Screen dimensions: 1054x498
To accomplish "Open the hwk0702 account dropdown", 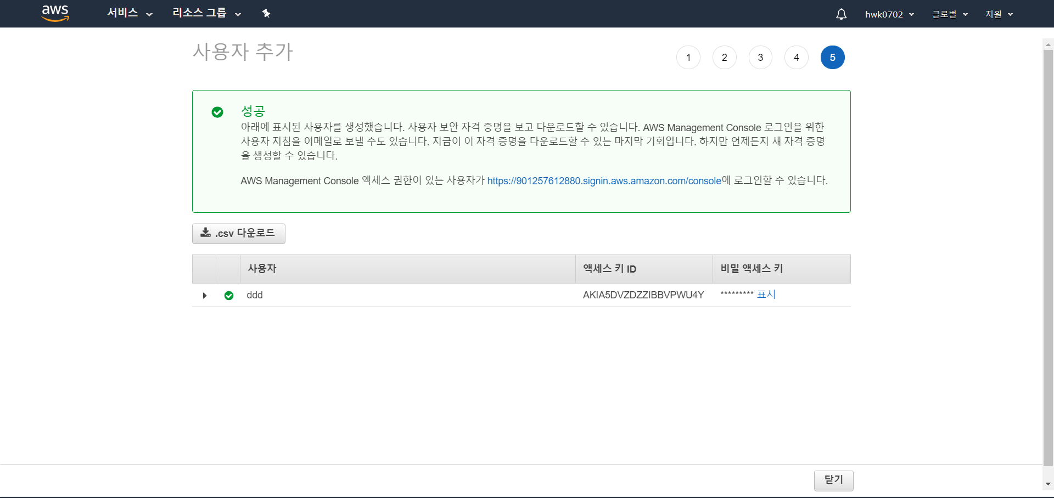I will 889,14.
